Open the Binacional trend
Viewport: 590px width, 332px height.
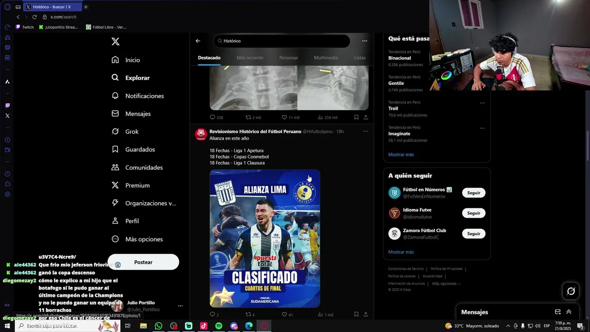(x=399, y=58)
